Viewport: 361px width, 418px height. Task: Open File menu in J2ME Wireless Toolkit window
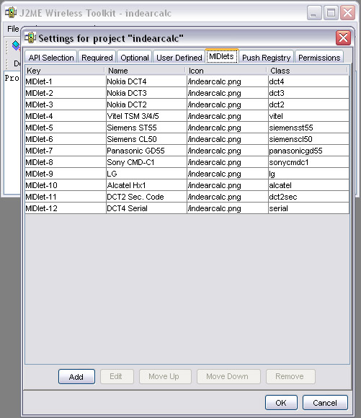[x=13, y=29]
